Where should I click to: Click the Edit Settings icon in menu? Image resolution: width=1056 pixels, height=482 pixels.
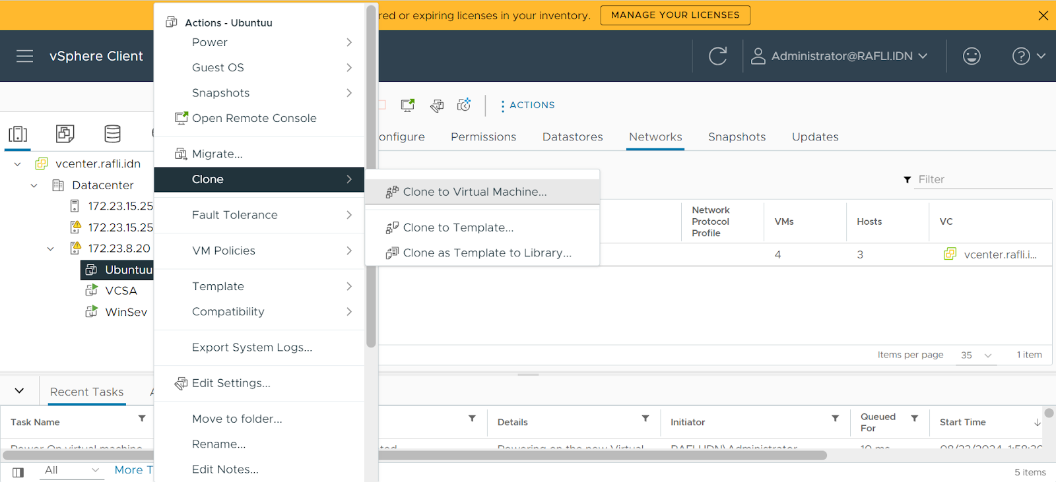coord(181,383)
